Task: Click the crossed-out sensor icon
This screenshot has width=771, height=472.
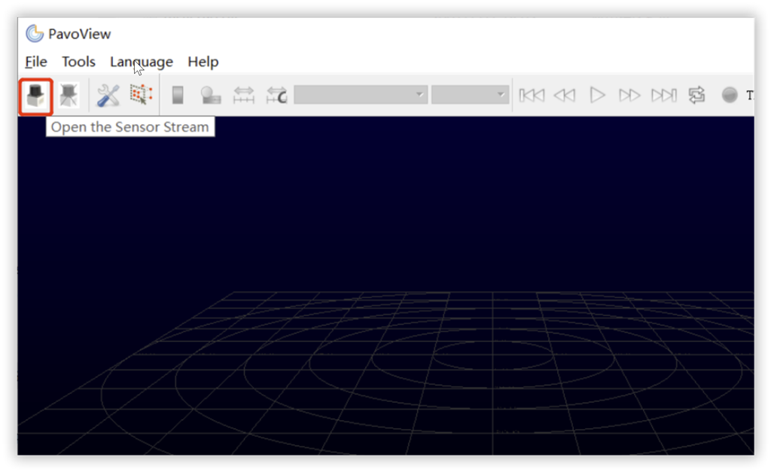Action: tap(69, 95)
